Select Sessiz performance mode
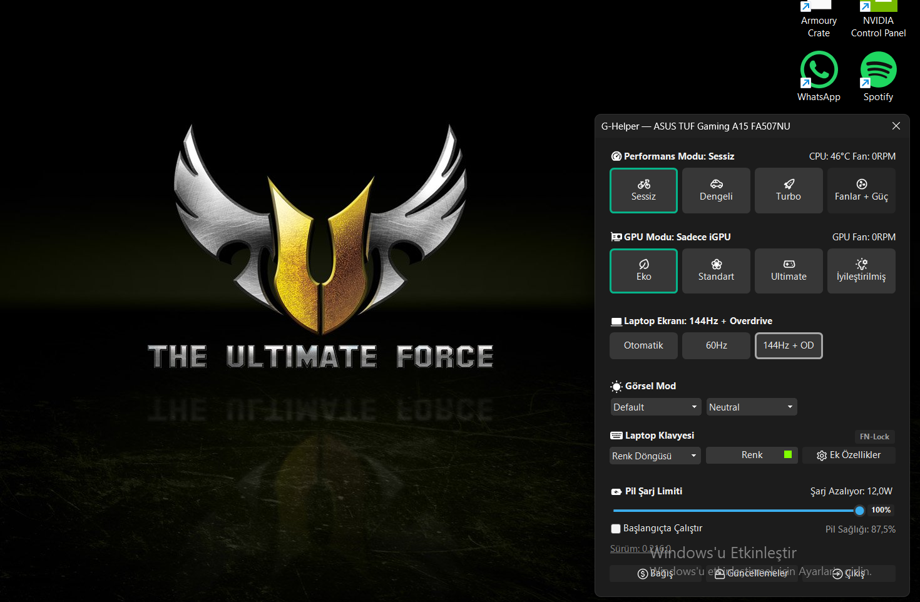Image resolution: width=920 pixels, height=602 pixels. coord(643,191)
